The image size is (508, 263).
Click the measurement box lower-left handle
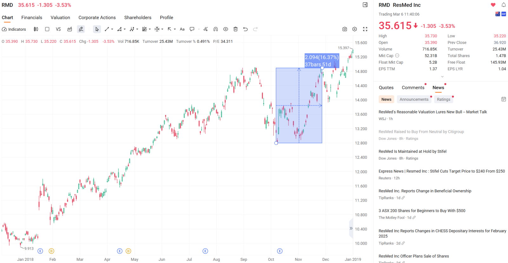tap(276, 143)
